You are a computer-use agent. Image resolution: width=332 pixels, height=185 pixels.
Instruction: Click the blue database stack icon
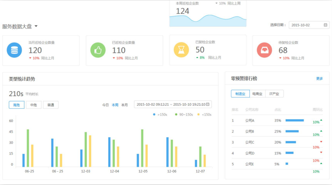coord(14,50)
